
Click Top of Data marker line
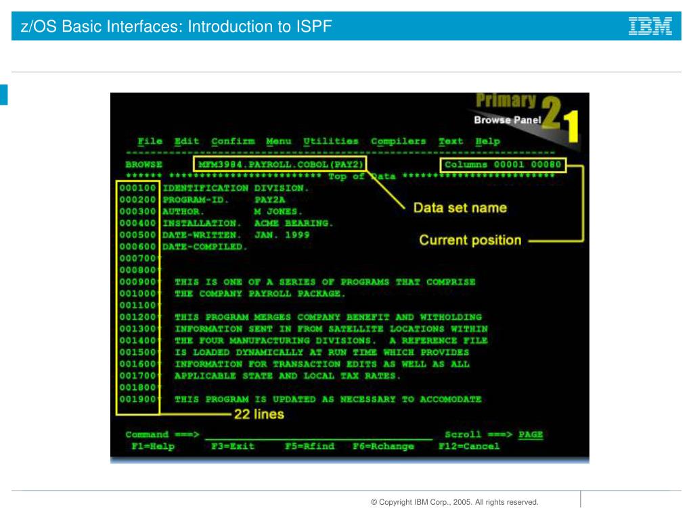tap(340, 176)
